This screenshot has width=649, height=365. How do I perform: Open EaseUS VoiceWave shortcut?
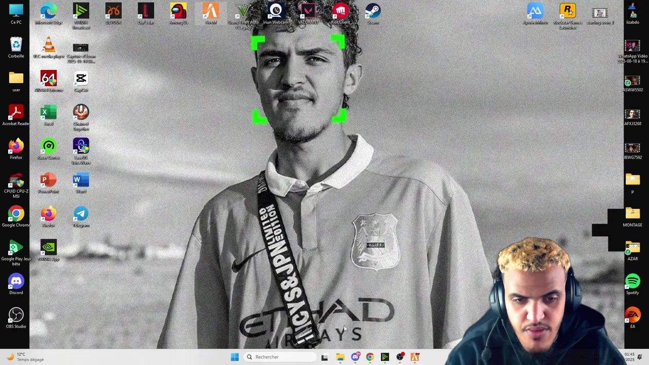[x=81, y=151]
